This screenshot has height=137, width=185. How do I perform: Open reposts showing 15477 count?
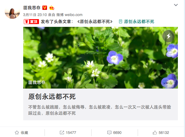68,133
